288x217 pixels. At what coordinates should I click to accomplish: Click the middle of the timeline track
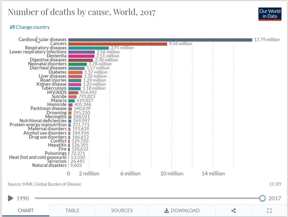point(148,198)
